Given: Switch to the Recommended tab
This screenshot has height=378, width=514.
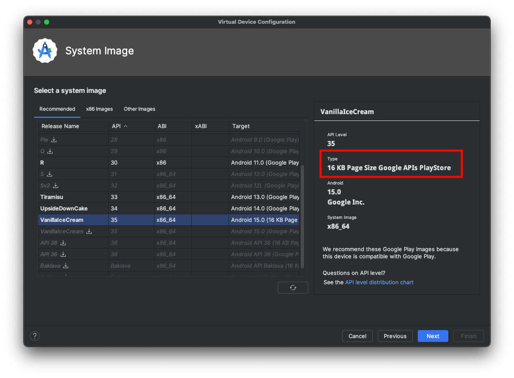Looking at the screenshot, I should tap(57, 109).
